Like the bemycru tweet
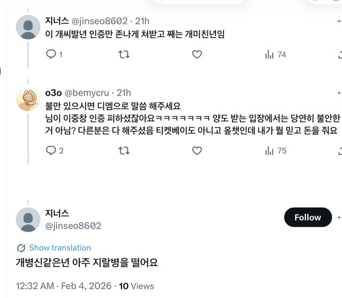The image size is (342, 298). click(x=196, y=150)
